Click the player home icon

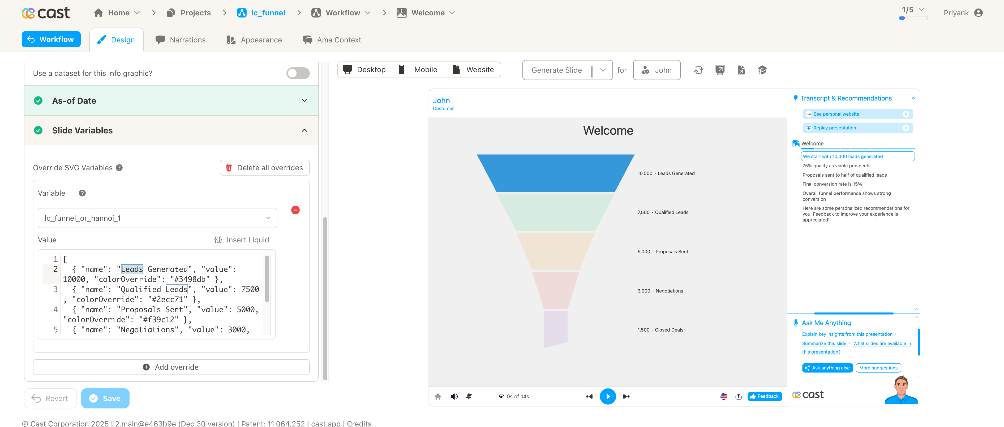pyautogui.click(x=438, y=396)
